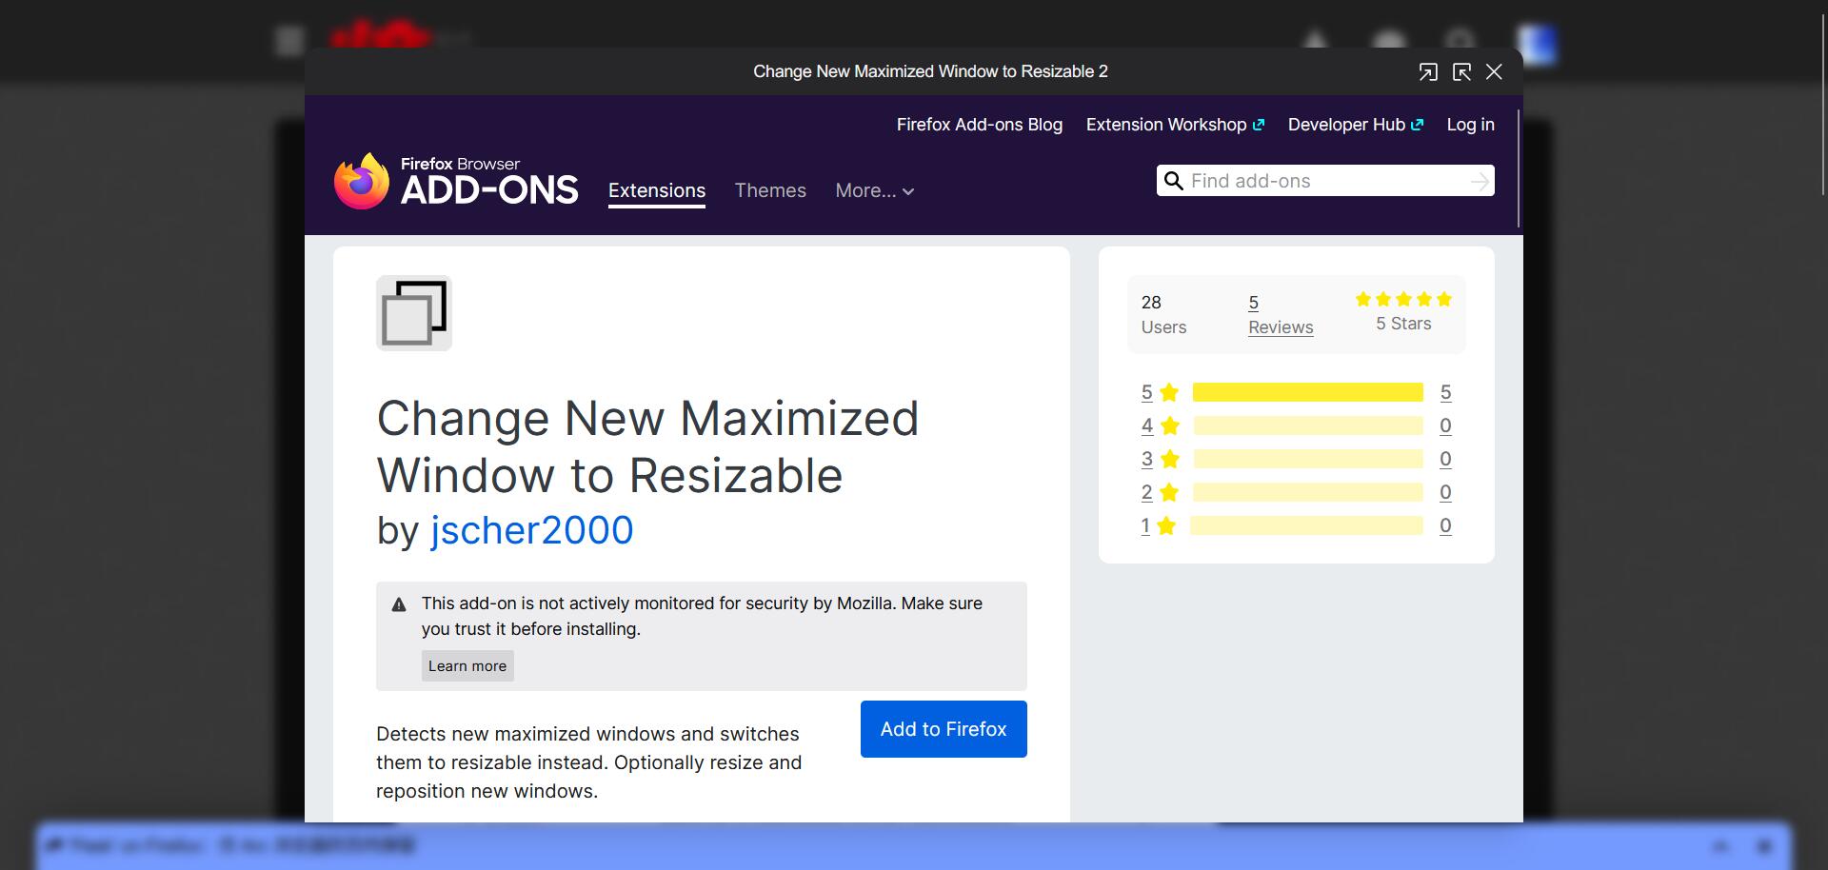This screenshot has height=870, width=1828.
Task: Open the 5 Reviews link
Action: point(1280,315)
